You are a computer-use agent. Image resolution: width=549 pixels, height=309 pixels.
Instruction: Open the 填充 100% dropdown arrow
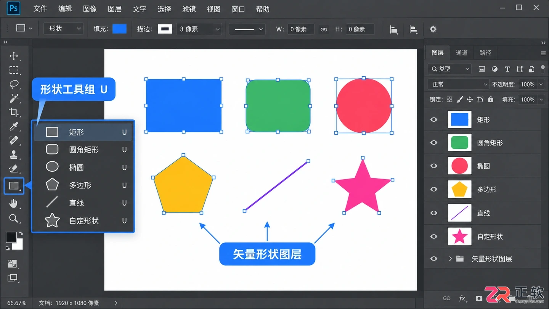(x=541, y=100)
